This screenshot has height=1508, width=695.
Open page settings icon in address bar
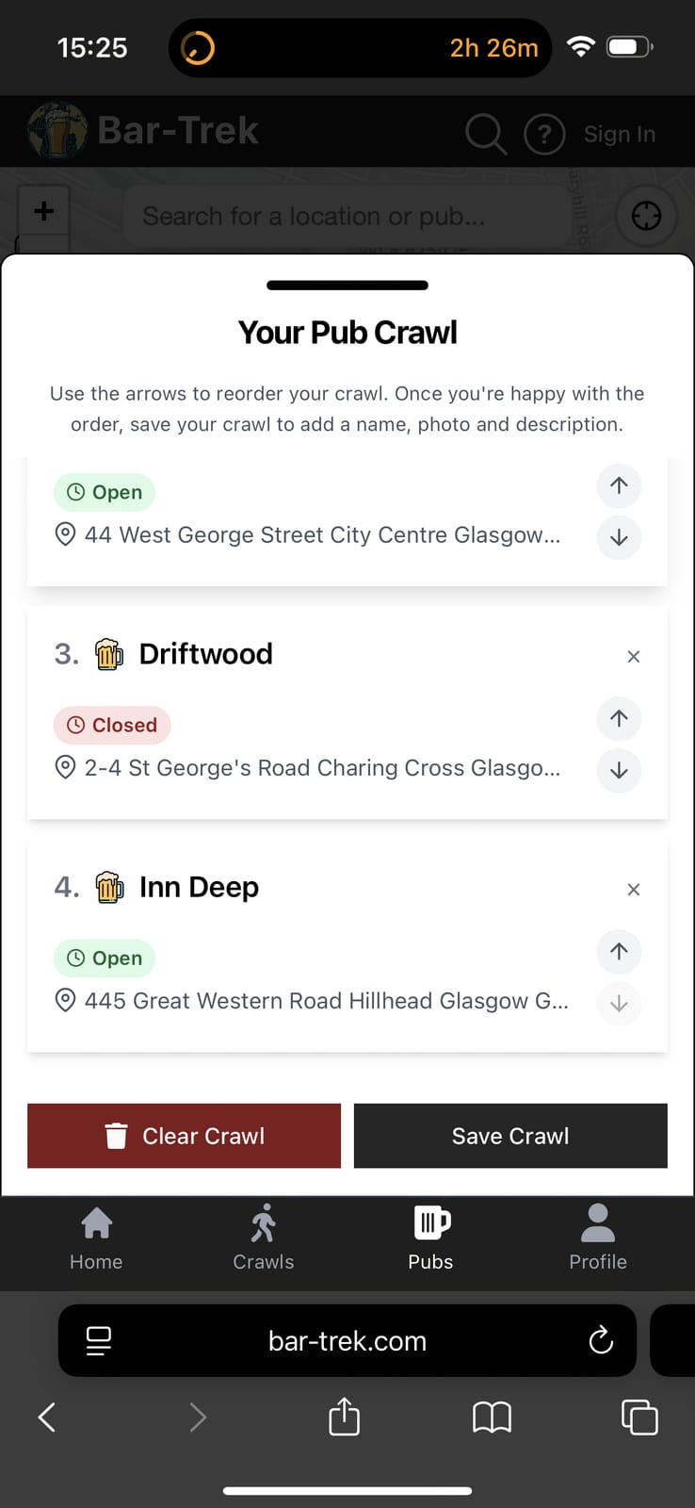pyautogui.click(x=99, y=1340)
